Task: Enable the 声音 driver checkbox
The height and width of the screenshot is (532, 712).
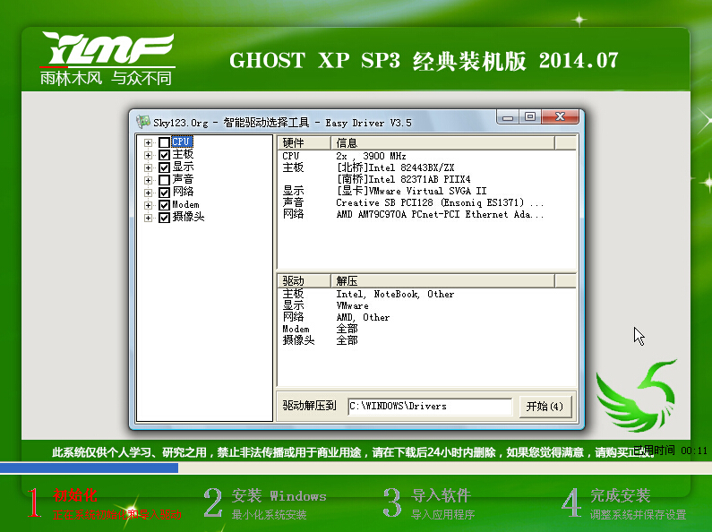Action: 165,180
